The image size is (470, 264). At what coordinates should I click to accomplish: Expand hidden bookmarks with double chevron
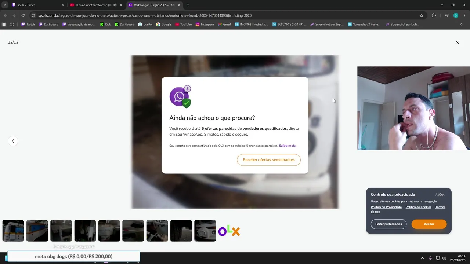click(461, 25)
